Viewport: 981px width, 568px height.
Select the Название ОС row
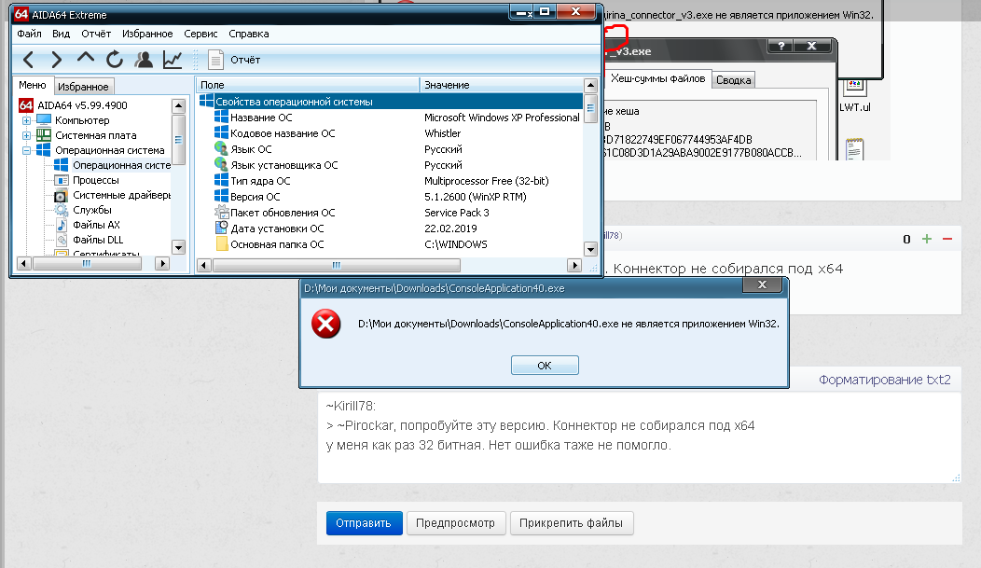tap(391, 117)
